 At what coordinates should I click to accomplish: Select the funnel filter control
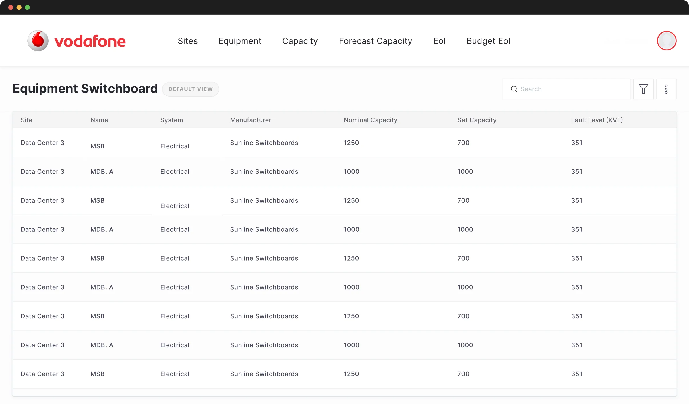pyautogui.click(x=644, y=89)
